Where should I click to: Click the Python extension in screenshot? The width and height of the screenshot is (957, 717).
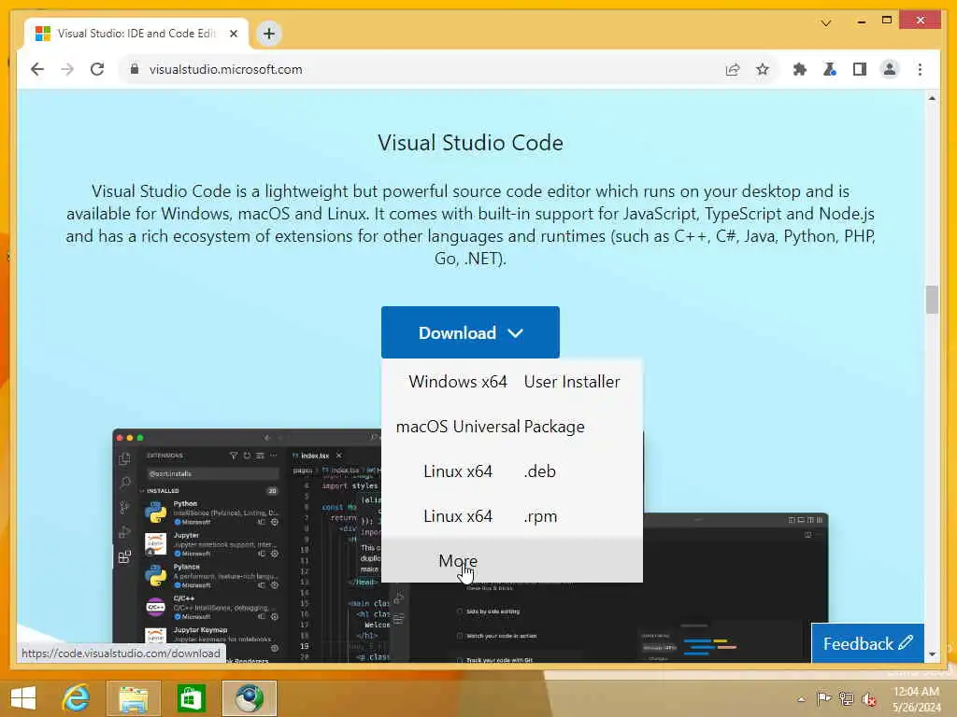pos(211,513)
